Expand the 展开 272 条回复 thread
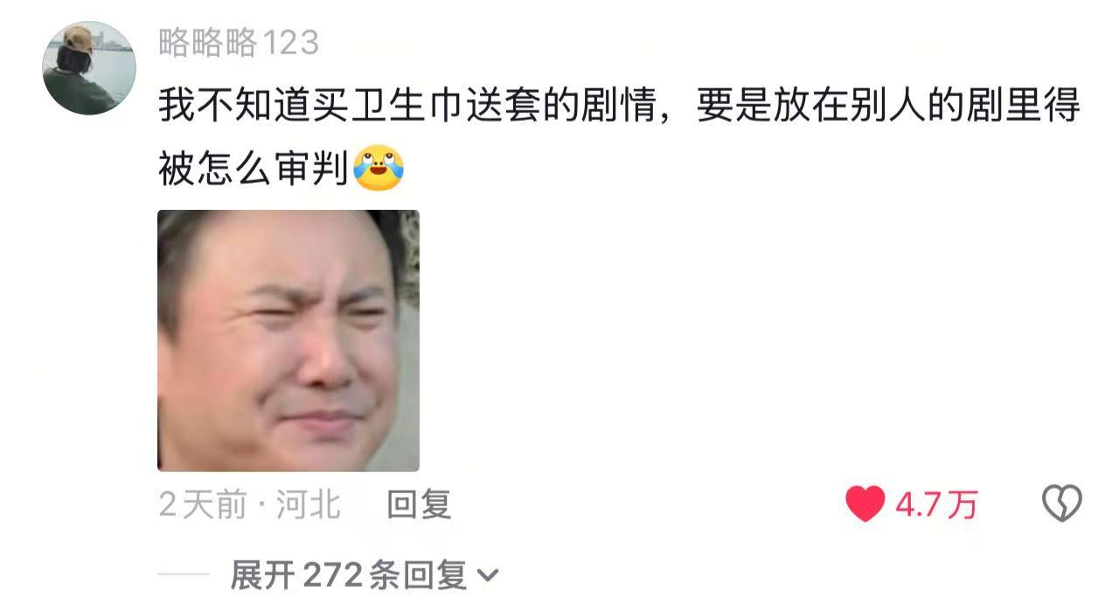The width and height of the screenshot is (1105, 605). click(x=365, y=575)
